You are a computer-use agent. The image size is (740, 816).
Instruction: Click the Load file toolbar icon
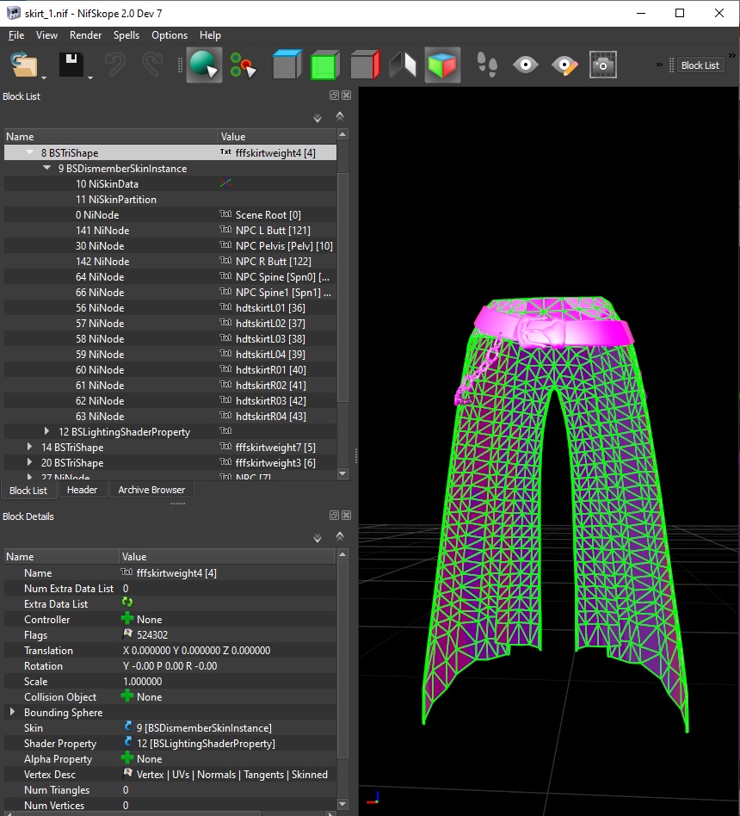[x=24, y=65]
